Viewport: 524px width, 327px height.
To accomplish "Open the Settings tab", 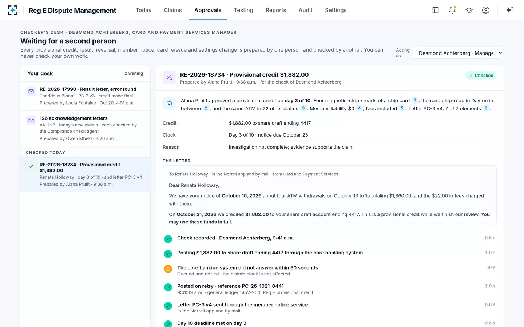I will click(x=336, y=10).
